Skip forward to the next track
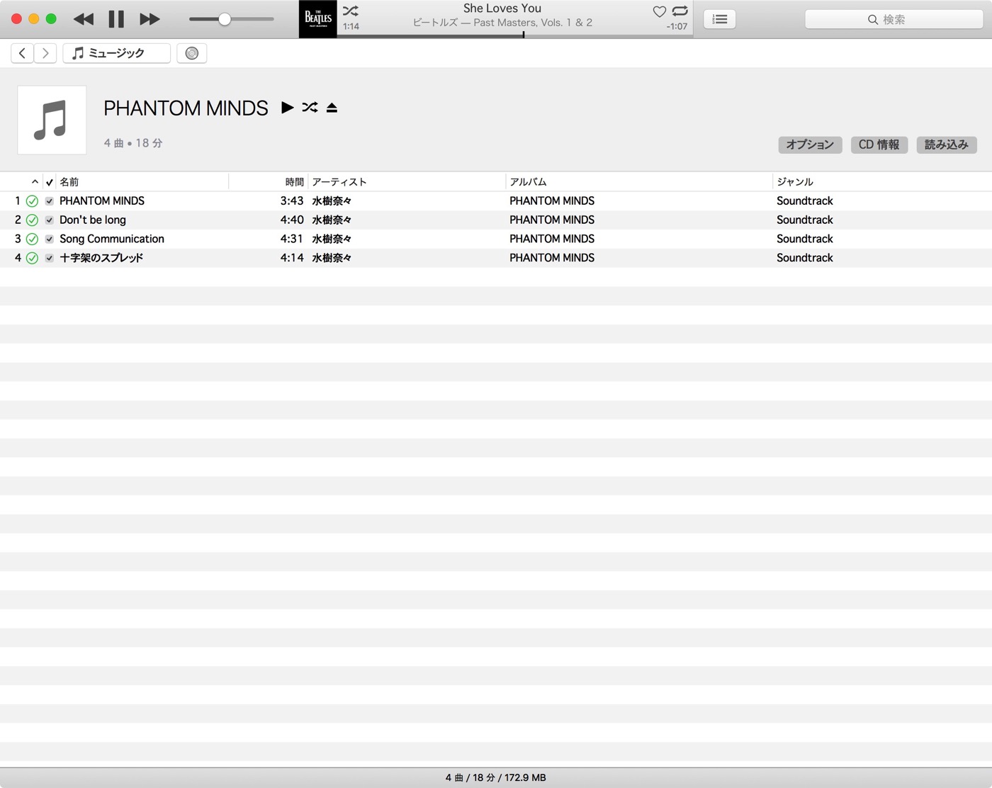Image resolution: width=992 pixels, height=788 pixels. pyautogui.click(x=150, y=19)
